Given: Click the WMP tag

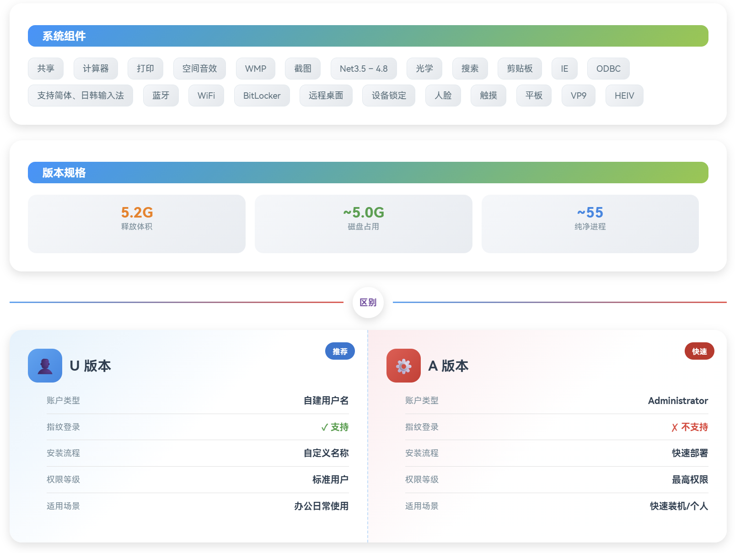Looking at the screenshot, I should [256, 69].
